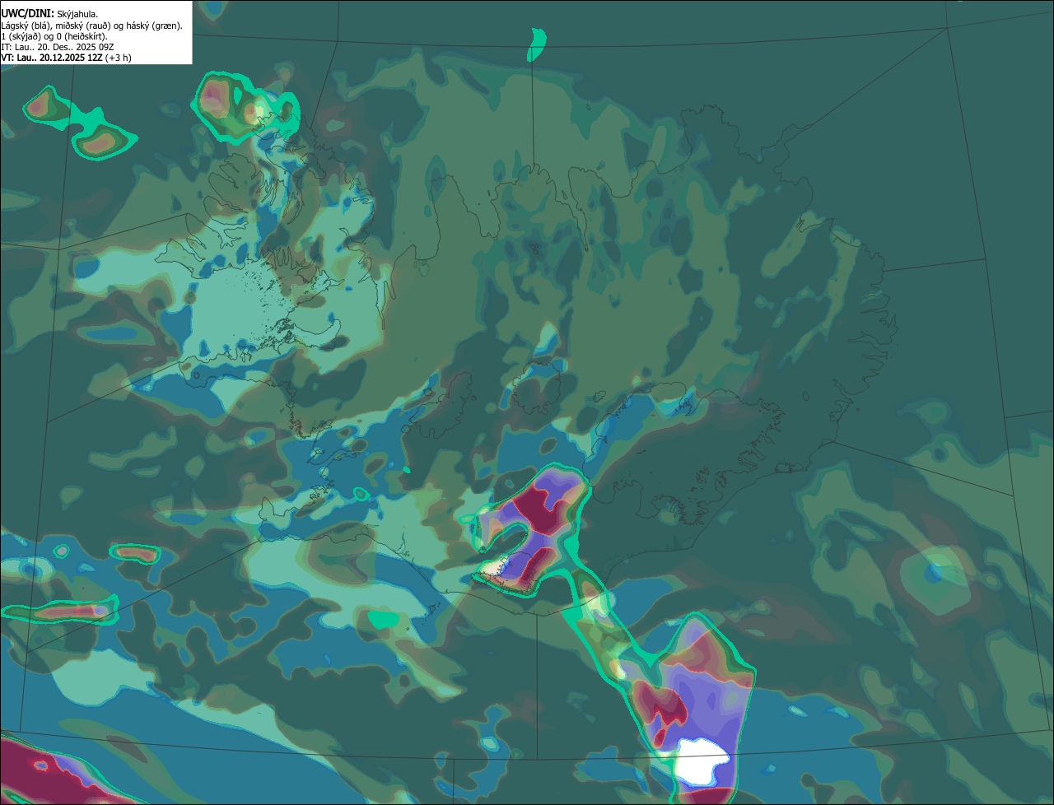The height and width of the screenshot is (805, 1054).
Task: Click the white cloud-hole patch near the bottom
Action: coord(700,761)
